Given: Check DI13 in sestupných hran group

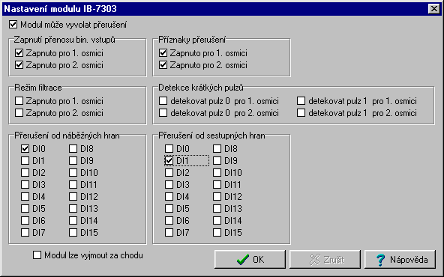Looking at the screenshot, I should click(217, 209).
